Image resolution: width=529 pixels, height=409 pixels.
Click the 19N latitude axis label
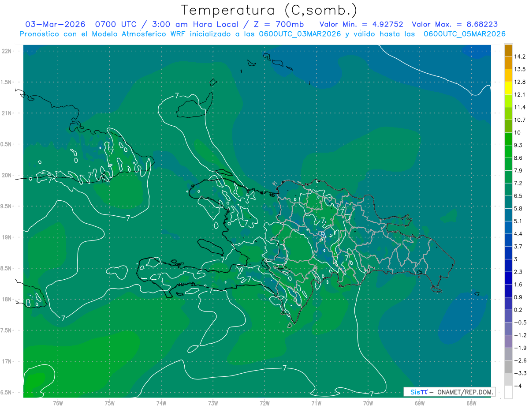click(x=7, y=237)
